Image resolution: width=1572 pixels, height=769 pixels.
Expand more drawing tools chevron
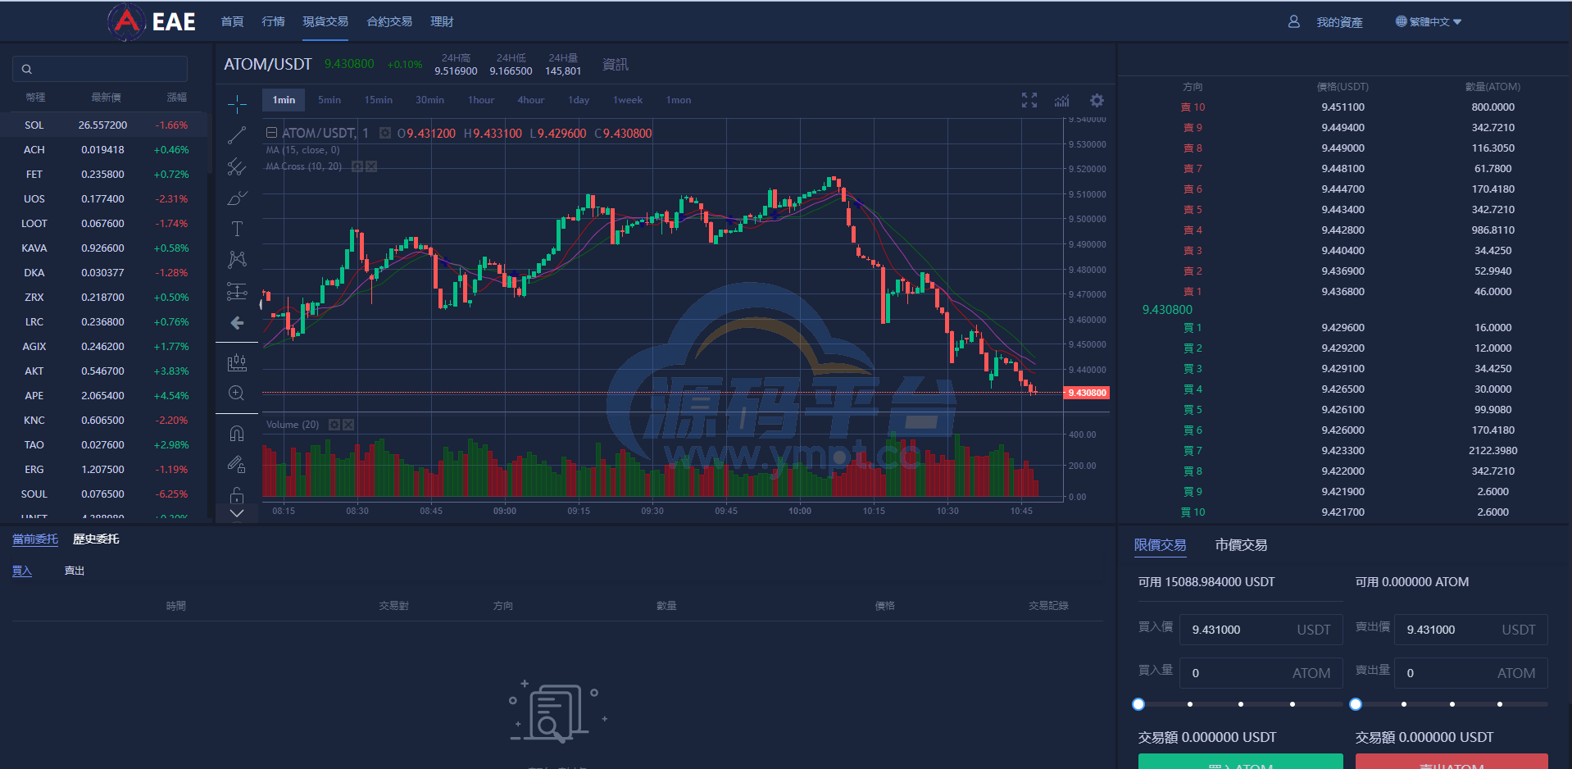[x=237, y=514]
